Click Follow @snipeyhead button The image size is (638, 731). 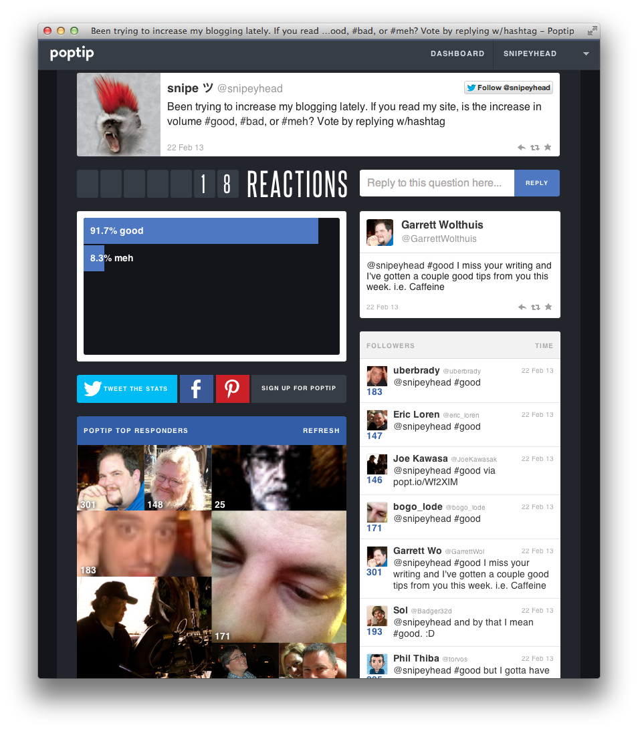pos(509,88)
